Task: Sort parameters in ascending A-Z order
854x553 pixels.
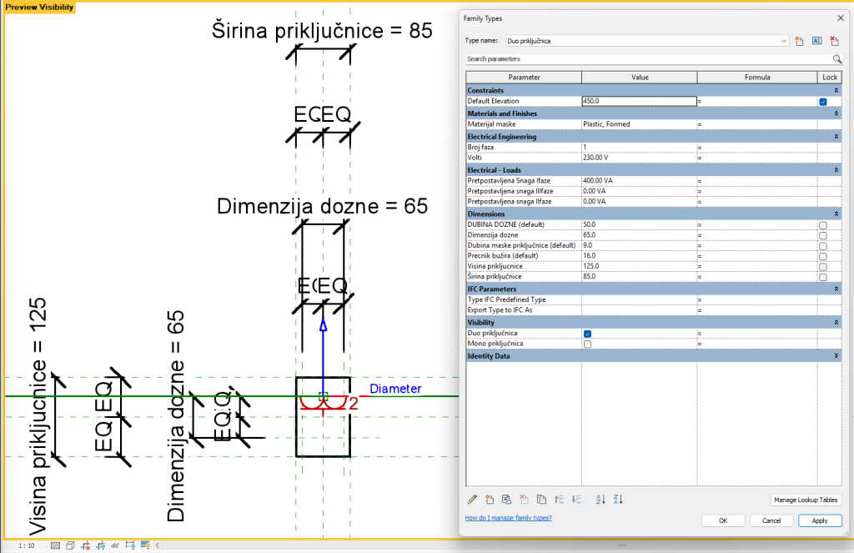Action: point(600,500)
